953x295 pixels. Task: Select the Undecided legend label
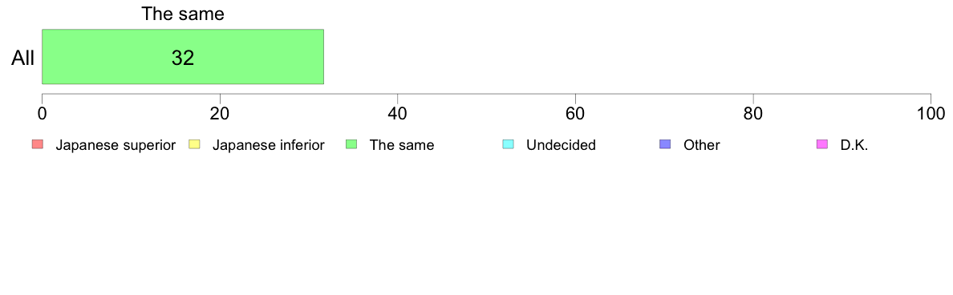(x=561, y=145)
